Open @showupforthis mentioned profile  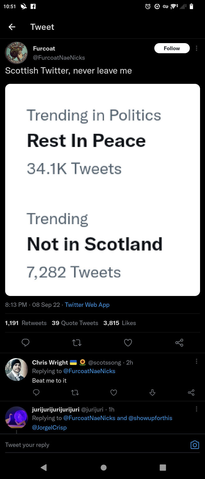pyautogui.click(x=151, y=418)
